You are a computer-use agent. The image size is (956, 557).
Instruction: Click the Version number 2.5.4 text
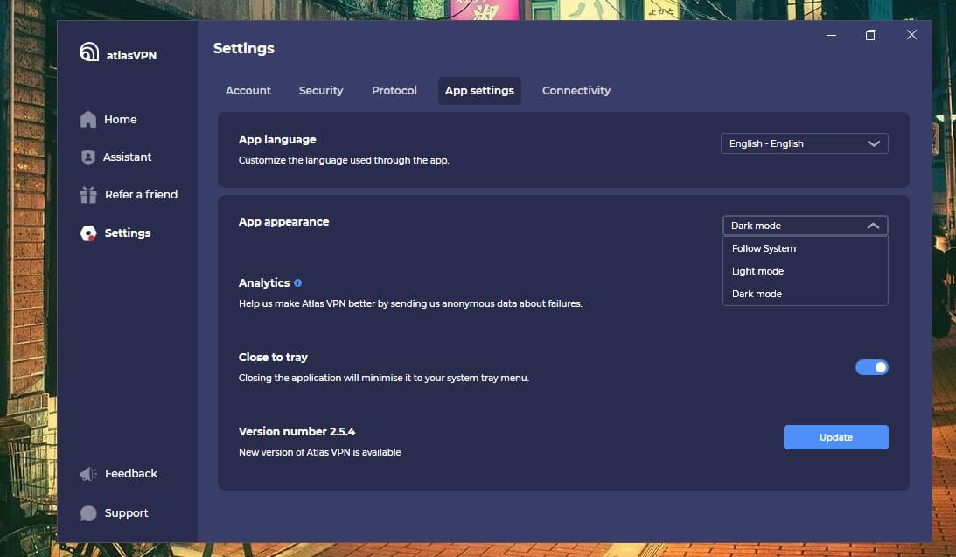[x=297, y=431]
